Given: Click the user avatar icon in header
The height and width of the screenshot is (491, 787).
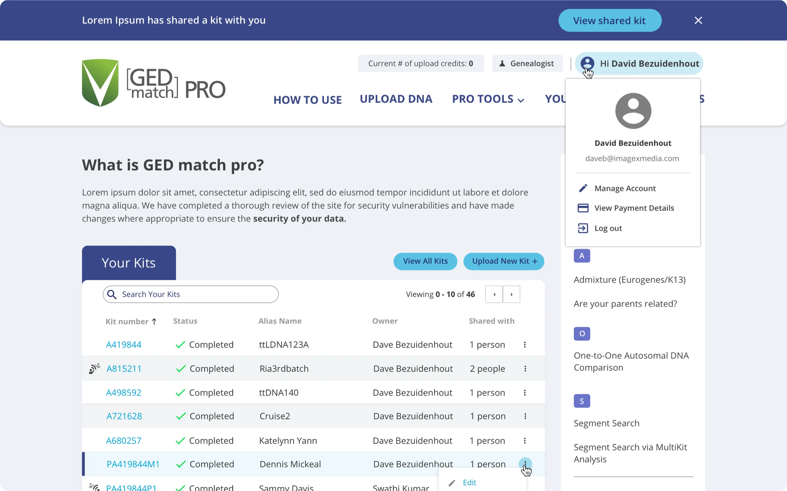Looking at the screenshot, I should coord(587,63).
